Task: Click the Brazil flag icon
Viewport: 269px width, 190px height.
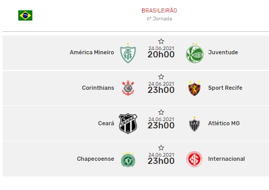Action: pos(25,15)
